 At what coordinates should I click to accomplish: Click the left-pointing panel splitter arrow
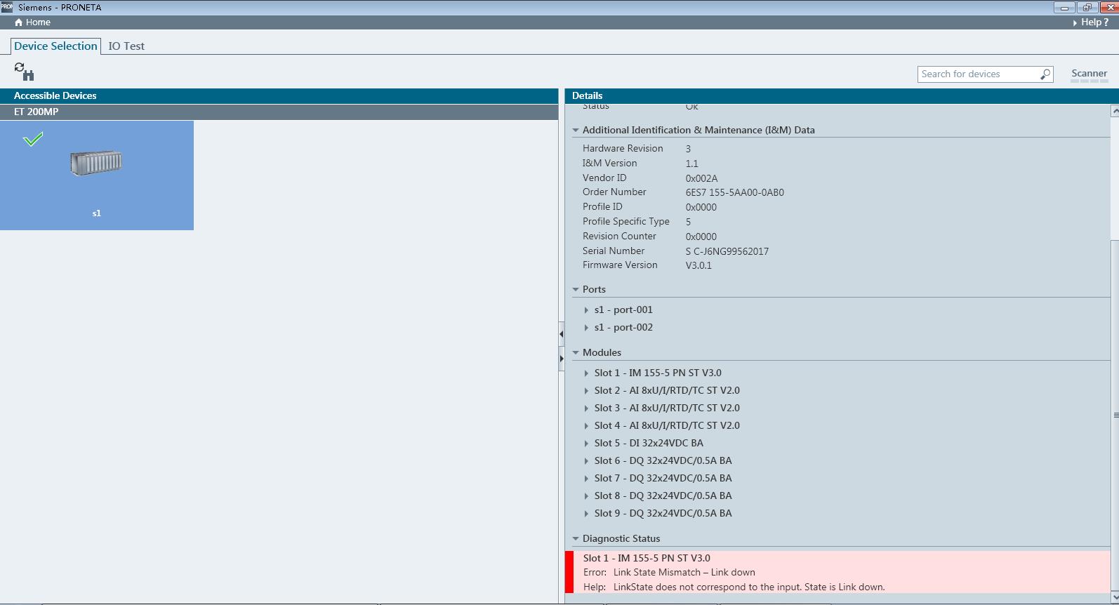pos(561,334)
